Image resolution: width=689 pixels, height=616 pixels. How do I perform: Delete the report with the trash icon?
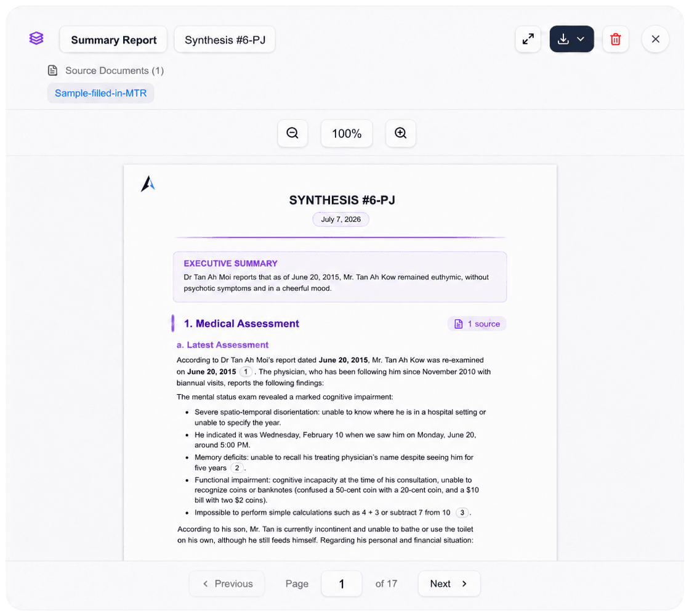tap(615, 39)
